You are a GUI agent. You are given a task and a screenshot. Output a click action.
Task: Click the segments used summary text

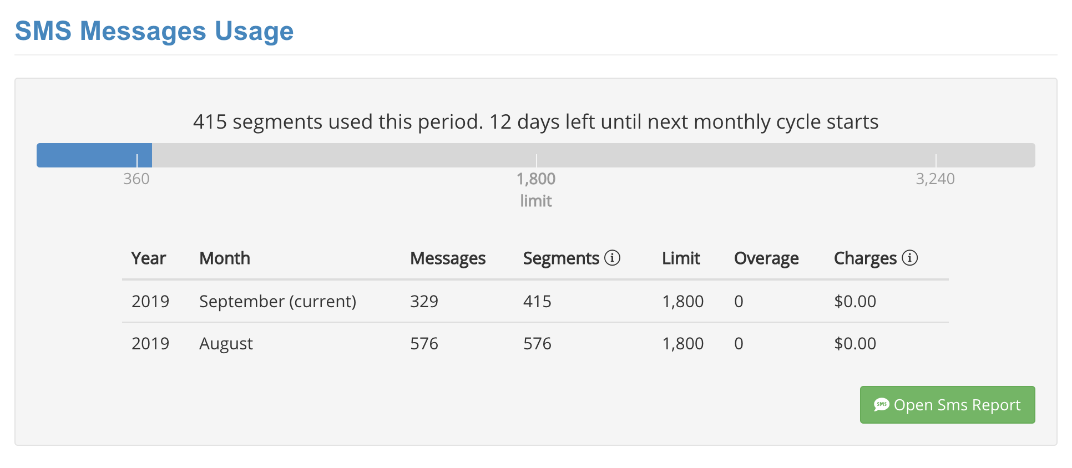pyautogui.click(x=535, y=121)
